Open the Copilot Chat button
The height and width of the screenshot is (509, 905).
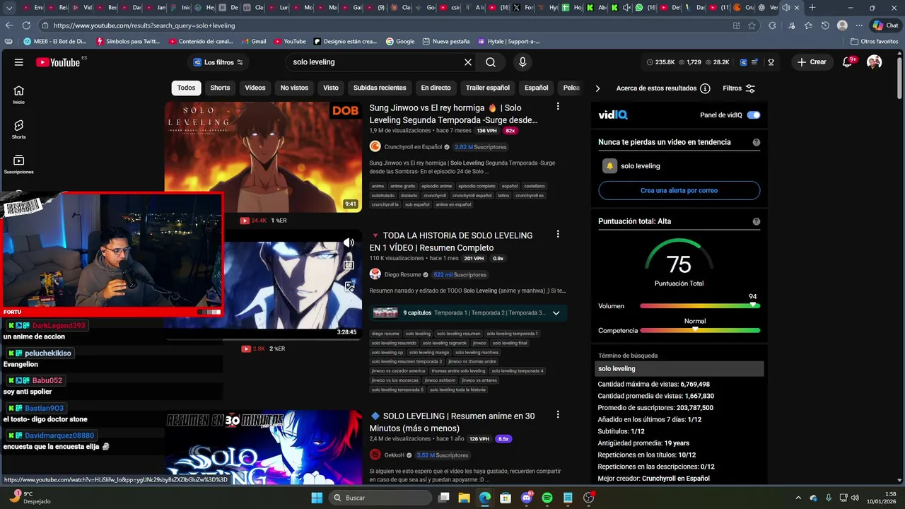coord(886,25)
